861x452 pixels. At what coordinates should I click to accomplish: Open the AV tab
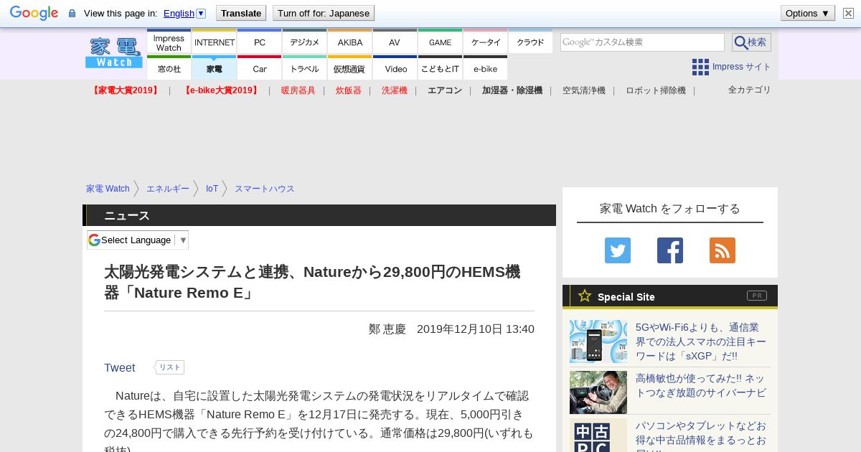point(395,42)
